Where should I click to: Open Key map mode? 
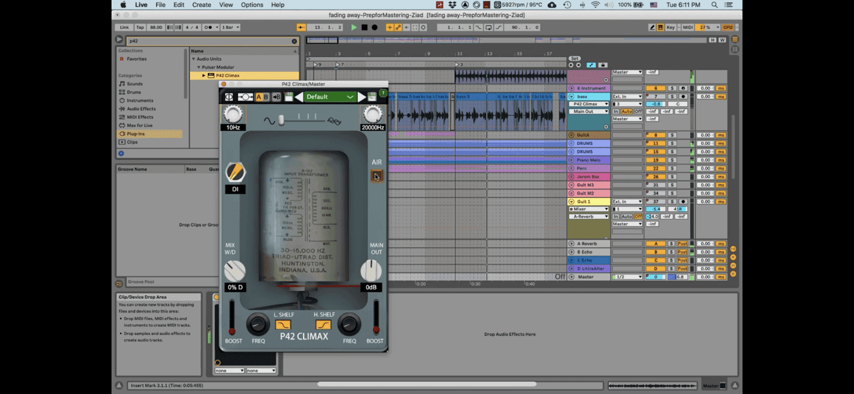coord(671,27)
